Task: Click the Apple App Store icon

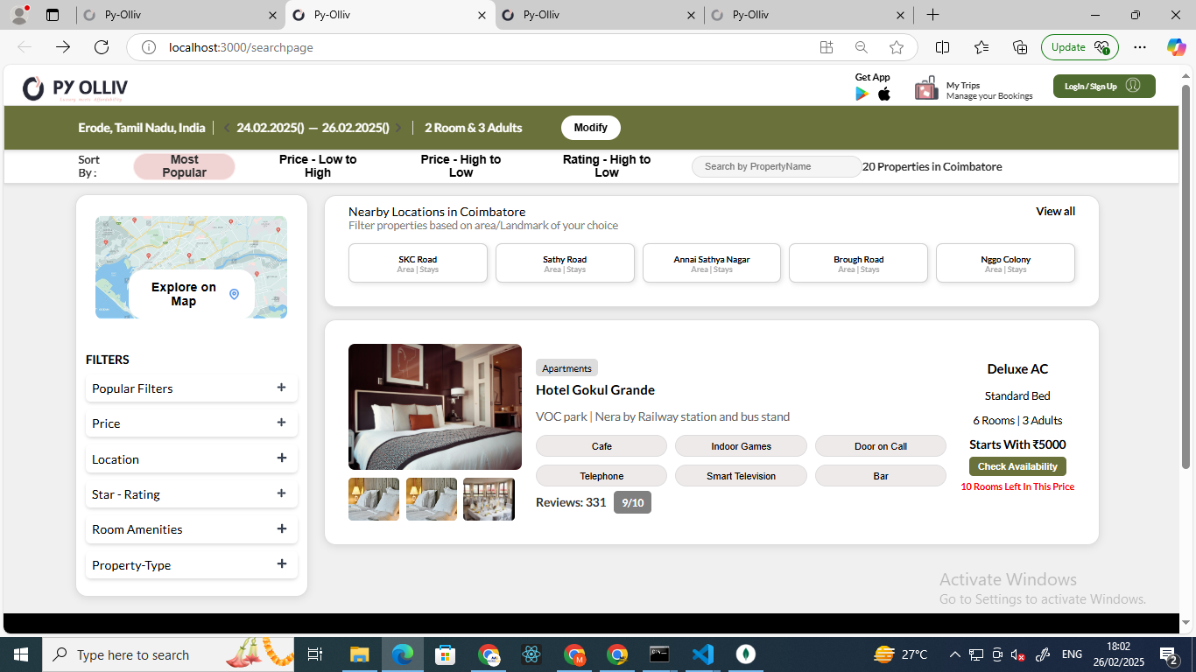Action: 884,94
